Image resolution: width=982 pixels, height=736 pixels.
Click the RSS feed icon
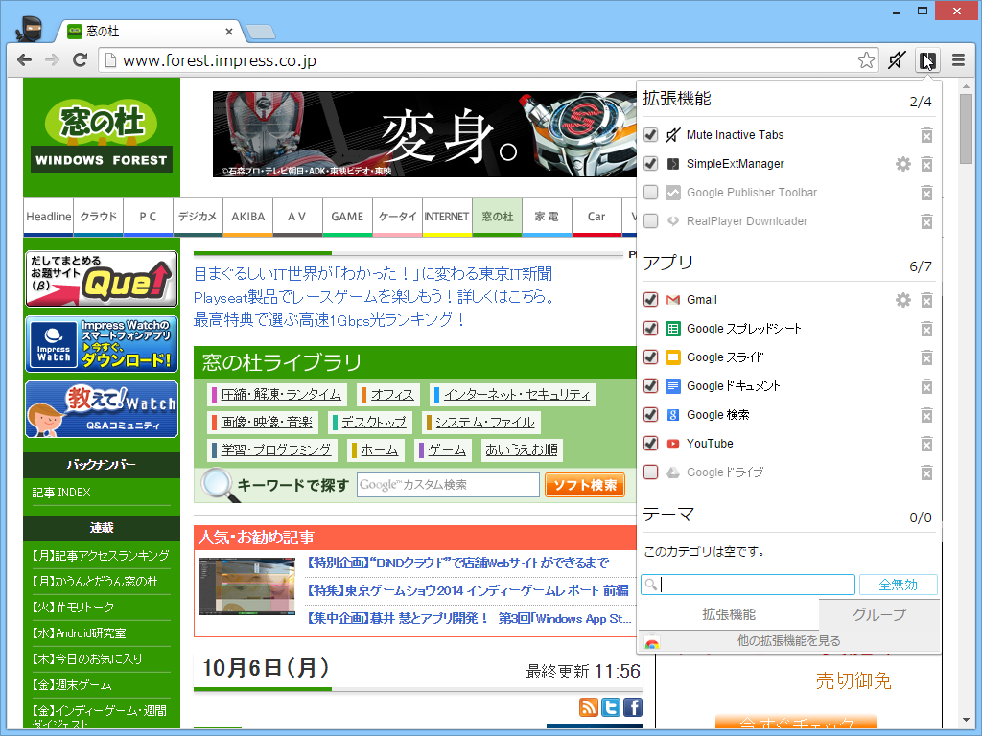click(589, 707)
